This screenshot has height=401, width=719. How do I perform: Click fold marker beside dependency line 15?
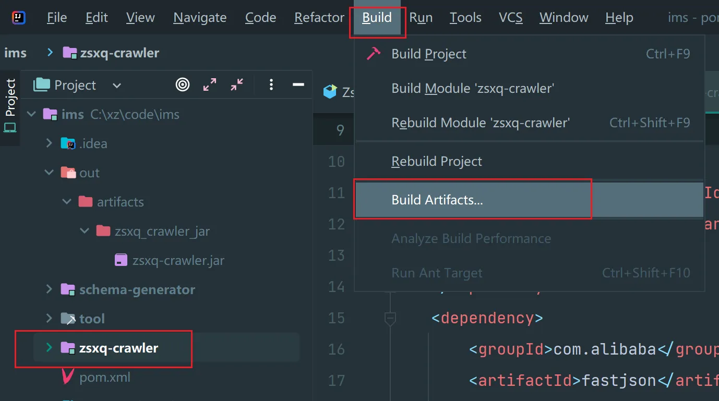pos(390,318)
